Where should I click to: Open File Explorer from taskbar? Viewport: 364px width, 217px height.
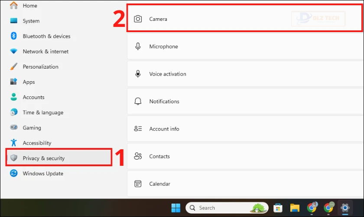[295, 208]
